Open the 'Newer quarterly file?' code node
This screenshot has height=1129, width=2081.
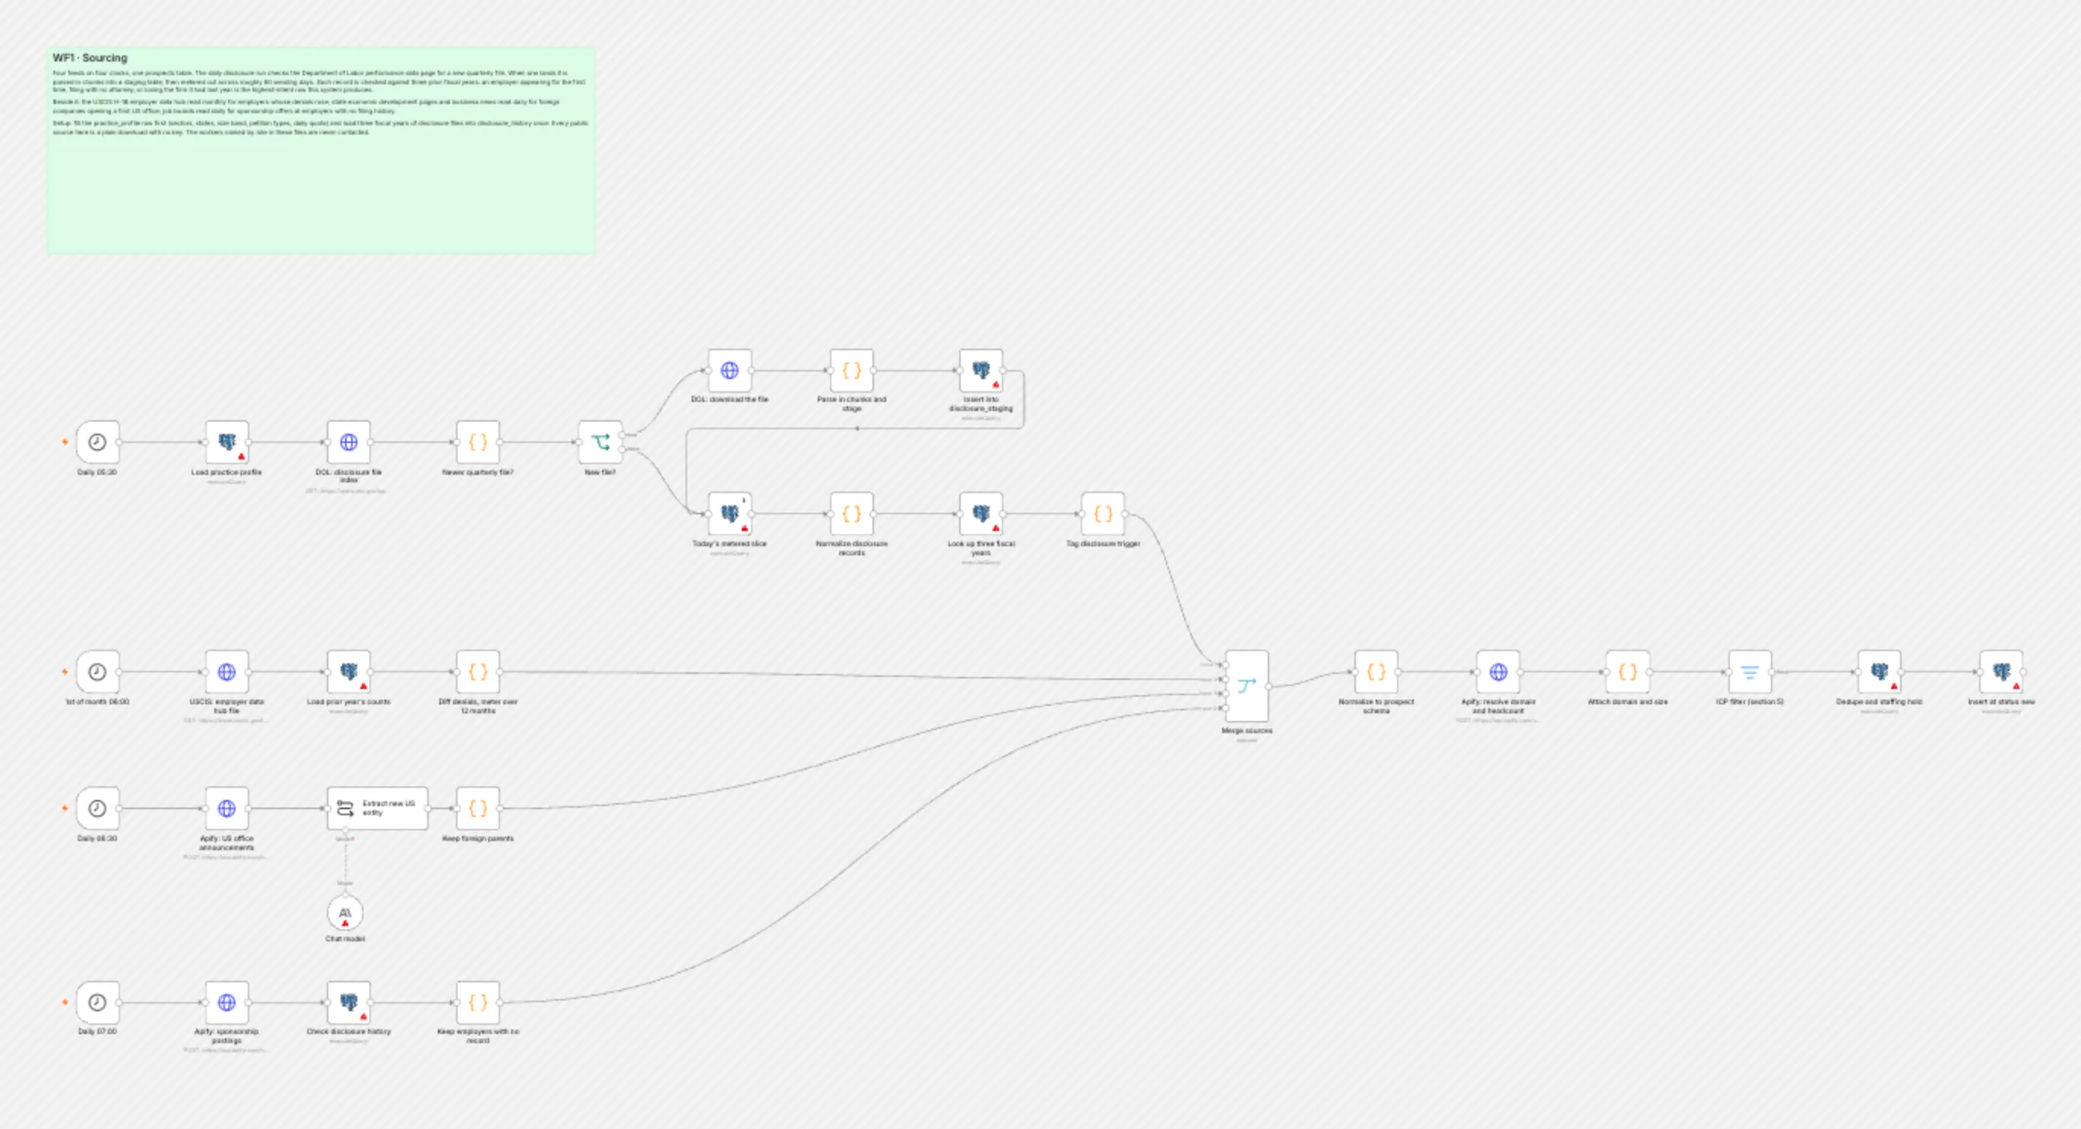point(478,441)
